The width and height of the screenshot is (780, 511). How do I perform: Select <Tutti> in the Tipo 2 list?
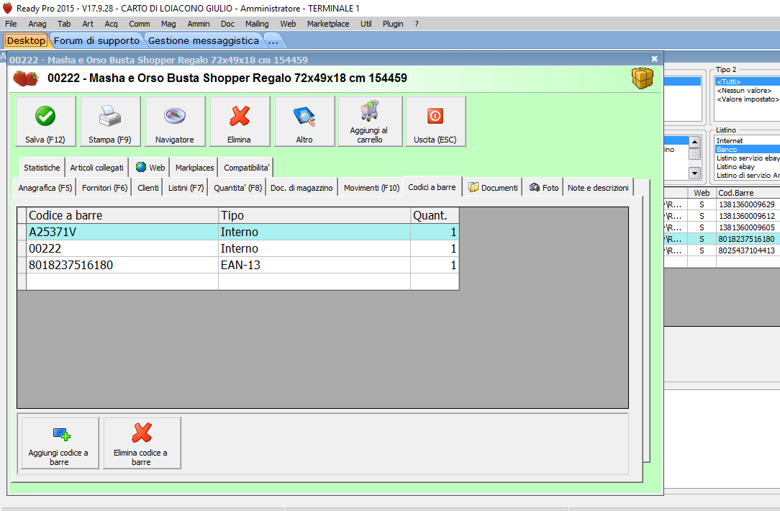coord(748,81)
